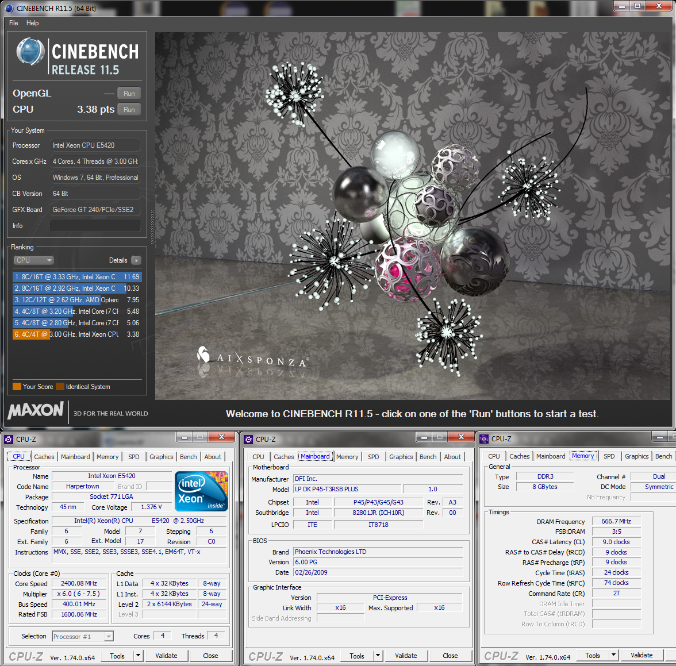Click Validate button in Memory window
Viewport: 676px width, 666px height.
[642, 655]
